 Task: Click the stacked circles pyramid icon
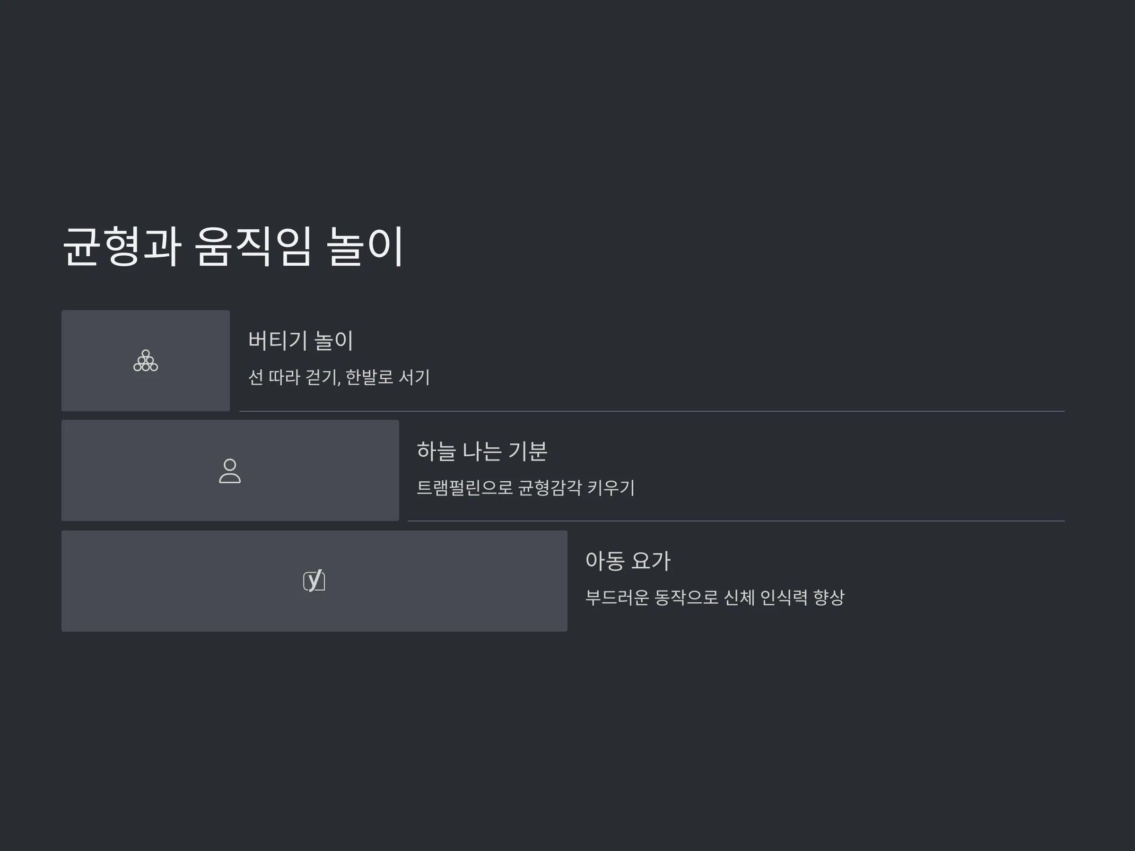[146, 361]
